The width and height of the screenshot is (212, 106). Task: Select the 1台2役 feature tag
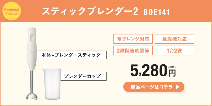pyautogui.click(x=174, y=50)
